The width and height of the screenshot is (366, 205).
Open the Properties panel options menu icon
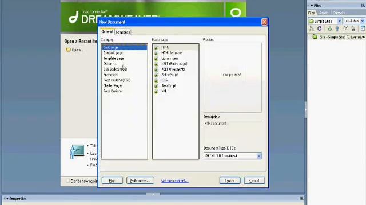point(301,199)
